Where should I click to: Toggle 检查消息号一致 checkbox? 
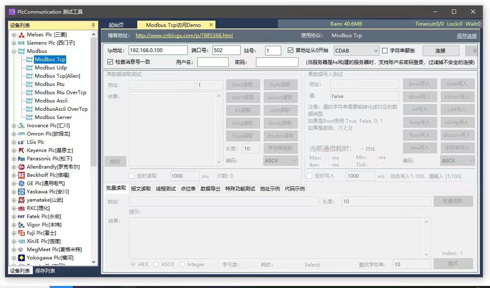[110, 62]
